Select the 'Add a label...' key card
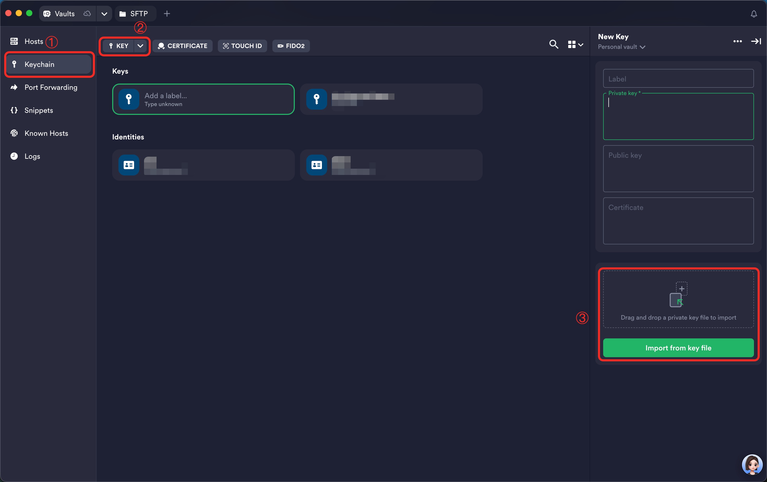This screenshot has width=767, height=482. click(x=203, y=99)
